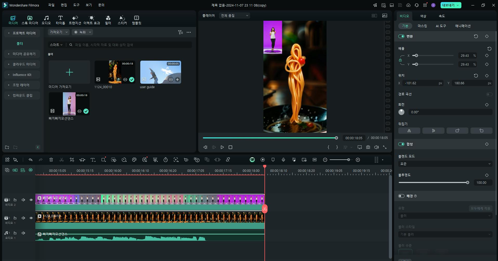Take a snapshot with the camera icon
Screen dimensions: 498x261
click(368, 147)
